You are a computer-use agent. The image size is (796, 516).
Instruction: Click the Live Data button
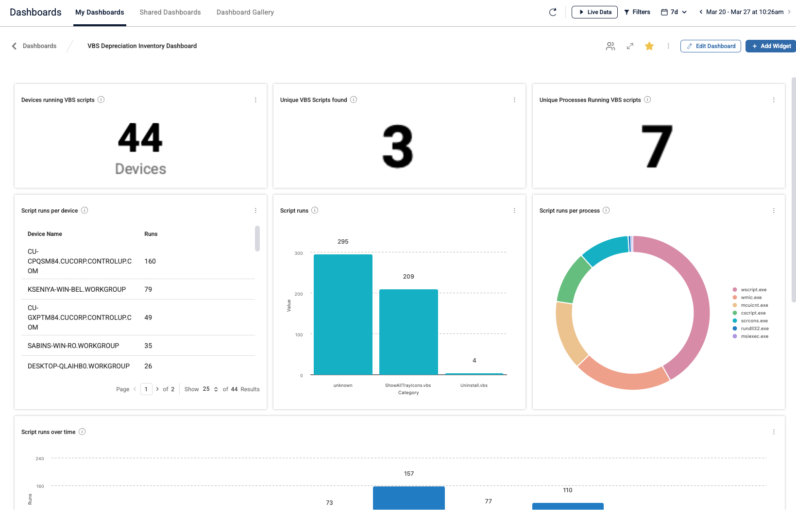(594, 12)
